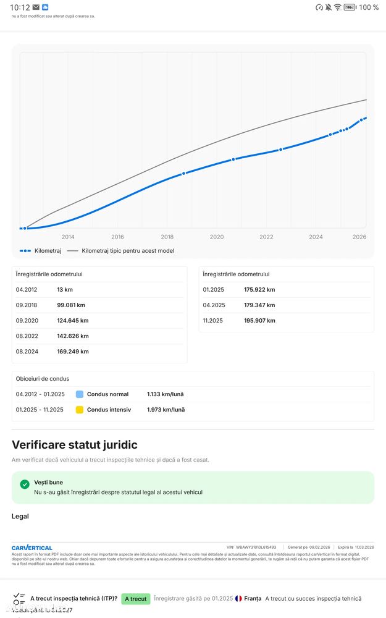Tap the 2018 data point on chart
The image size is (386, 618).
pyautogui.click(x=183, y=174)
